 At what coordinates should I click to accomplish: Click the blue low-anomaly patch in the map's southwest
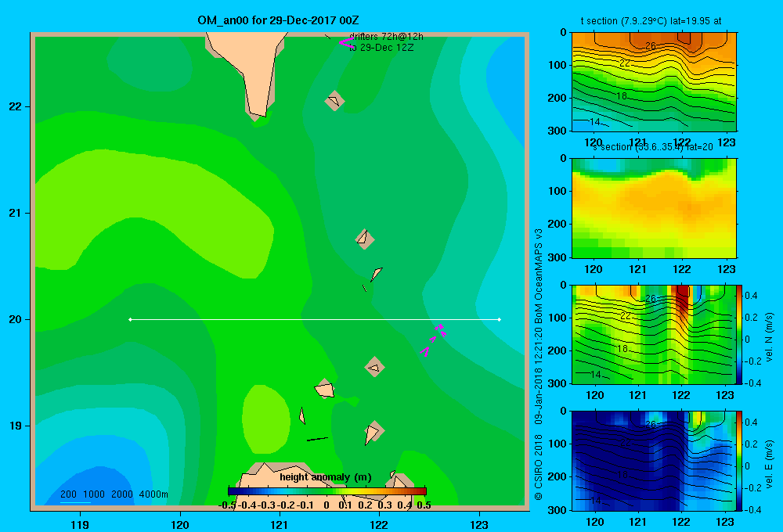(95, 487)
